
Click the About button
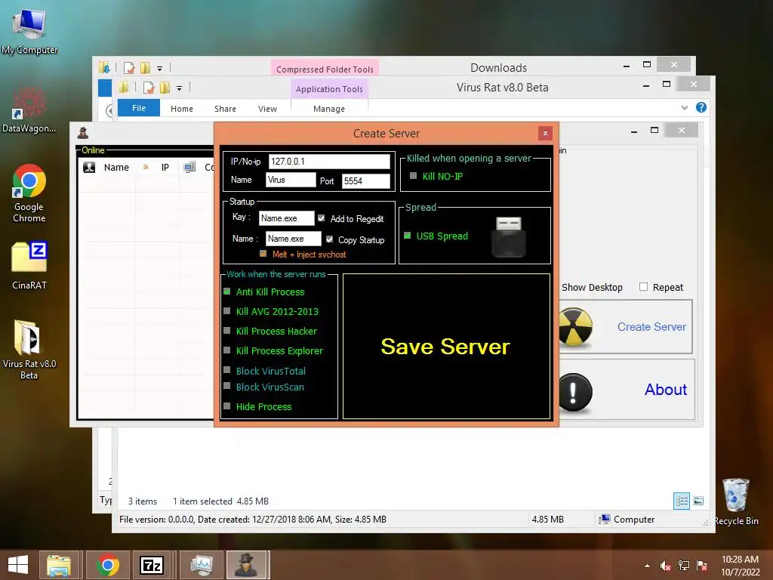point(666,390)
